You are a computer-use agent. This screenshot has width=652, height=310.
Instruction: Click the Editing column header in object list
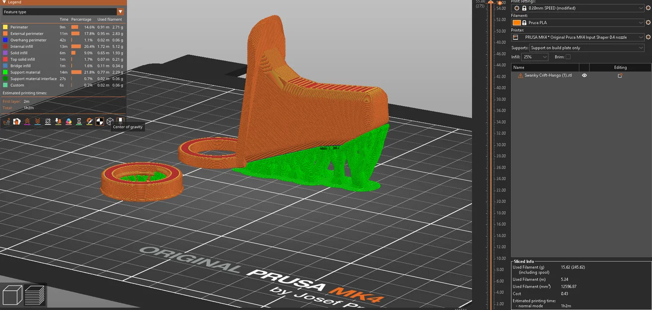click(620, 67)
